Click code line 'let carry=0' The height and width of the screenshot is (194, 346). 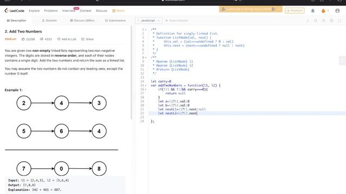[161, 81]
